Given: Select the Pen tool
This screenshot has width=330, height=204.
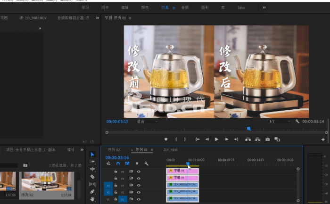Looking at the screenshot, I should (x=92, y=192).
